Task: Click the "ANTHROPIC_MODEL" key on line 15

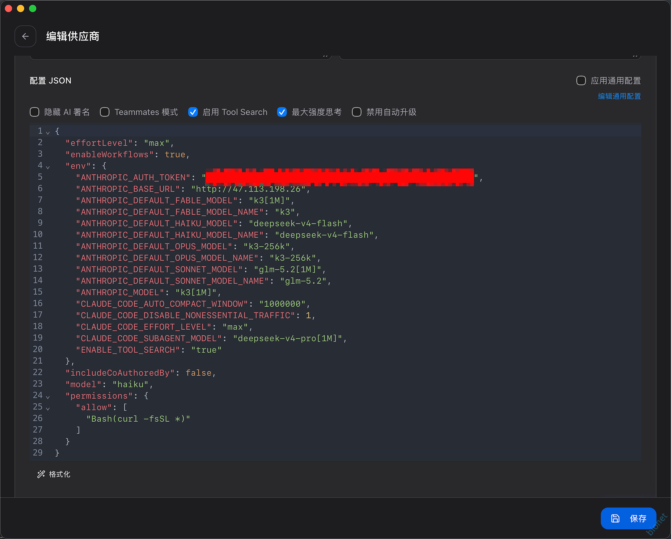Action: pyautogui.click(x=120, y=293)
